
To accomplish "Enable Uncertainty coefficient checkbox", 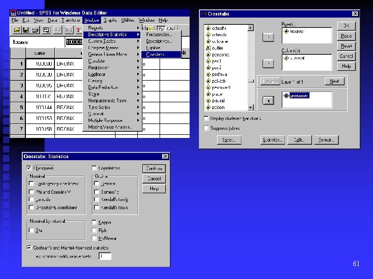I will [x=31, y=207].
